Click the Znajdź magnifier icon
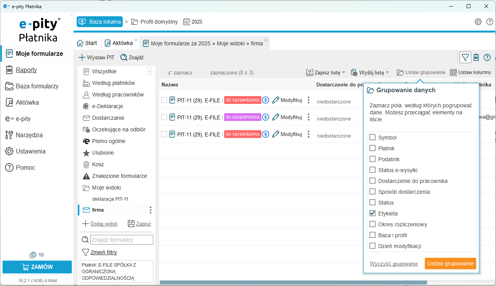The image size is (496, 286). (124, 57)
